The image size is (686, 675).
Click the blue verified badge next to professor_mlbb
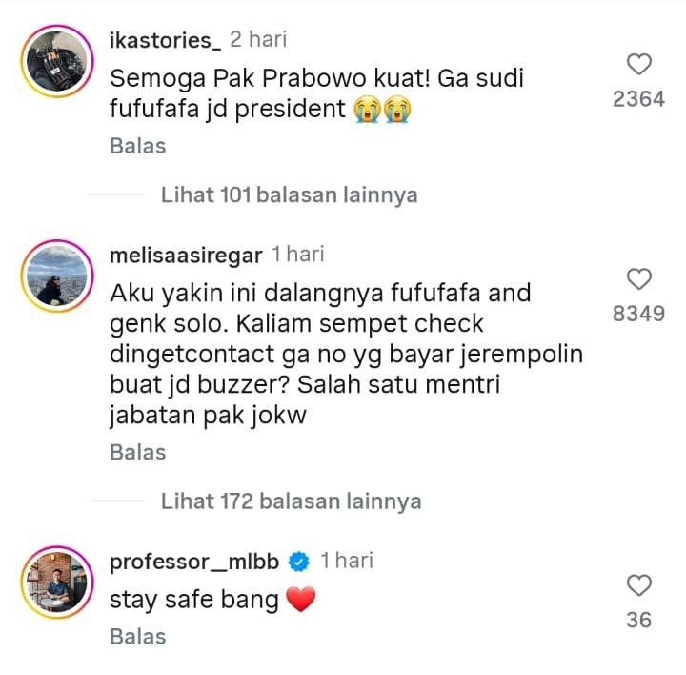[299, 562]
